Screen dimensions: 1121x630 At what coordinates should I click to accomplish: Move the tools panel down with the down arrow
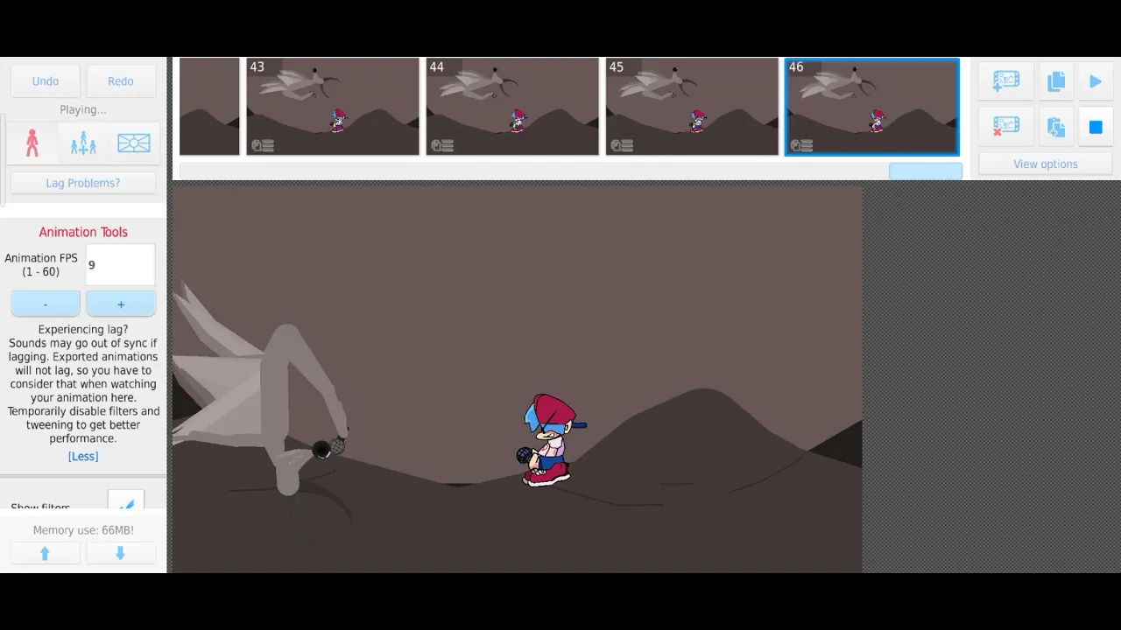[x=121, y=553]
